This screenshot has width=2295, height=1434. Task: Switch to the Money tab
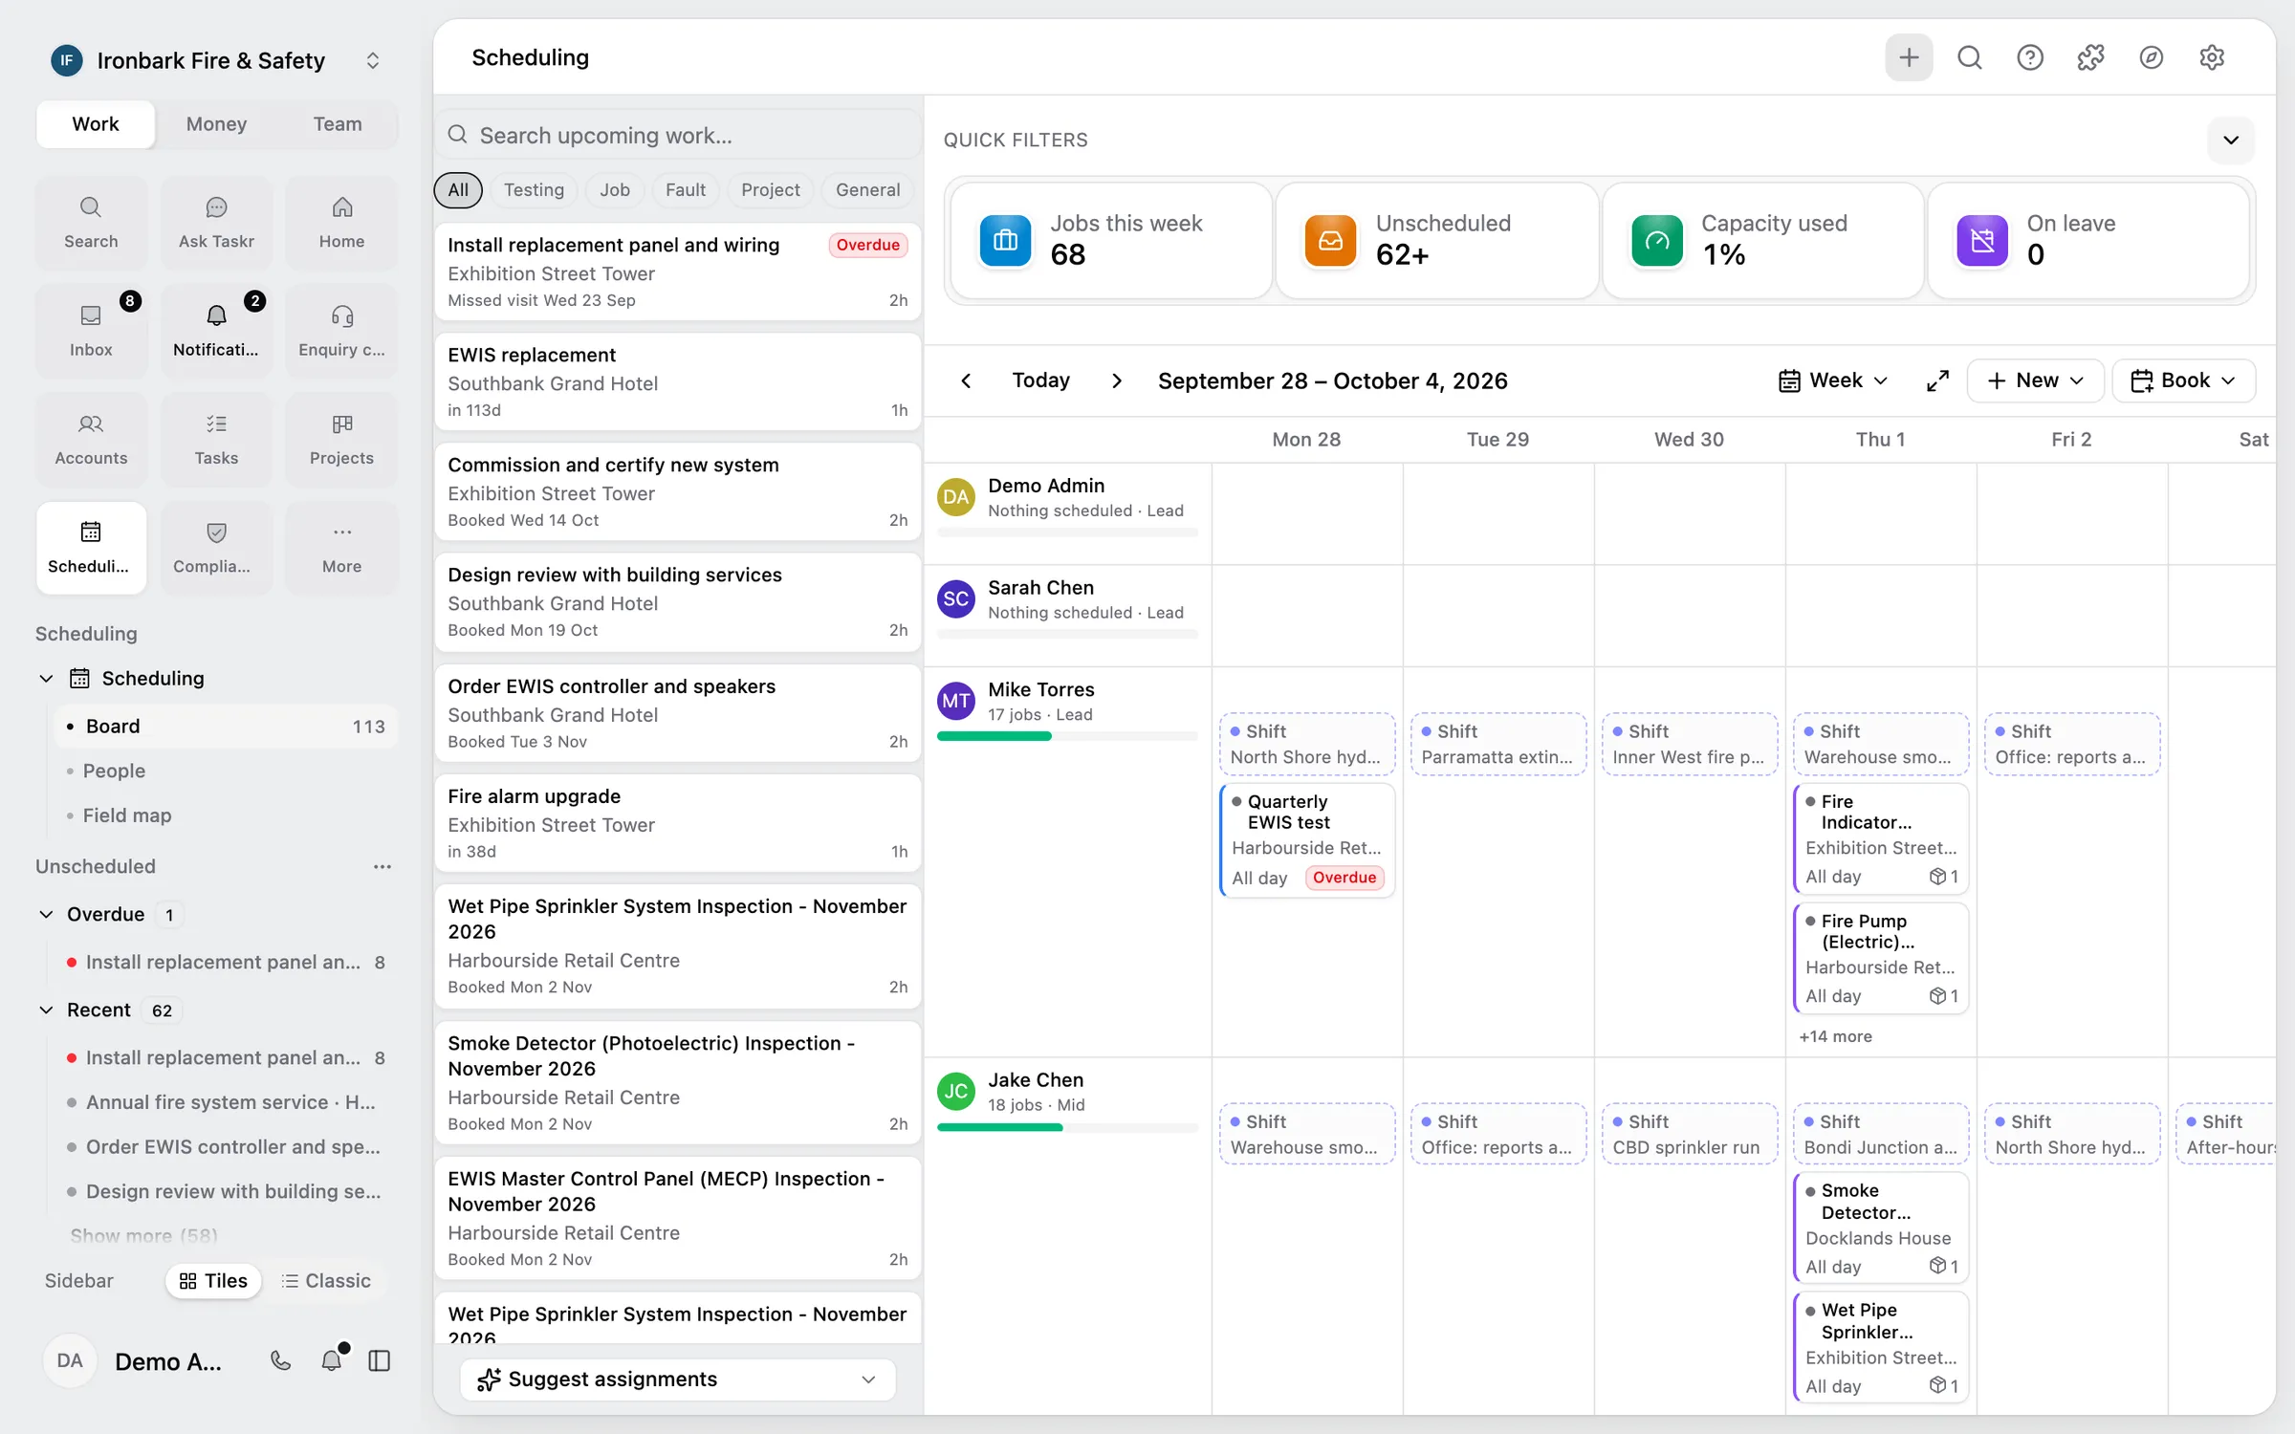click(x=216, y=124)
